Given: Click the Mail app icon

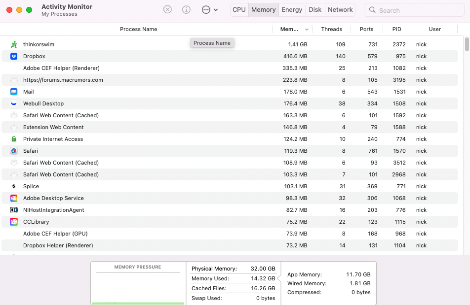Looking at the screenshot, I should 14,92.
